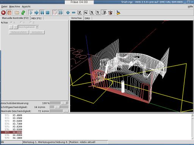
Task: Select the Y axis radio button
Action: point(22,23)
